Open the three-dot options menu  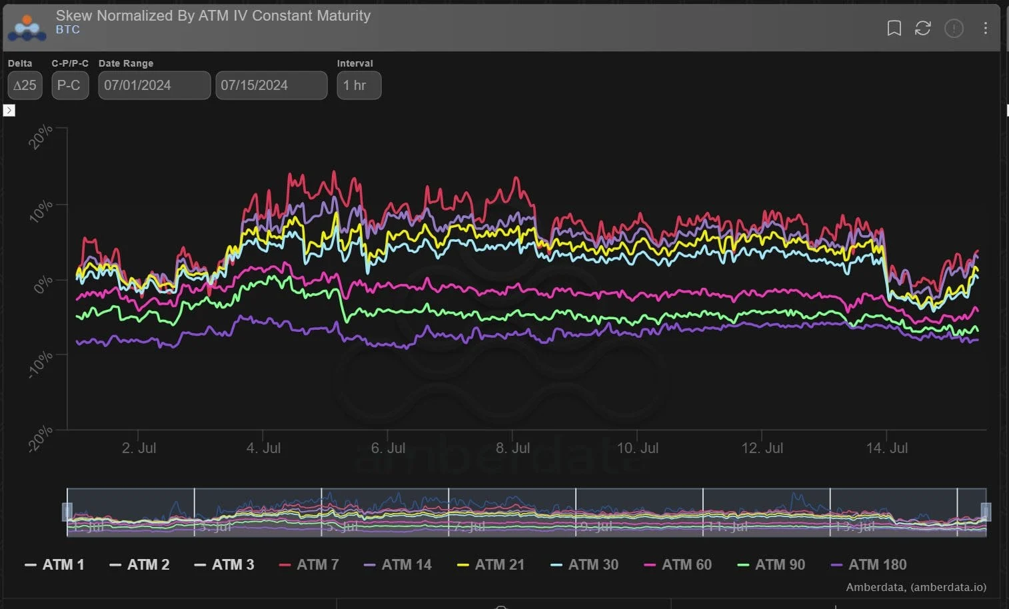pyautogui.click(x=985, y=28)
